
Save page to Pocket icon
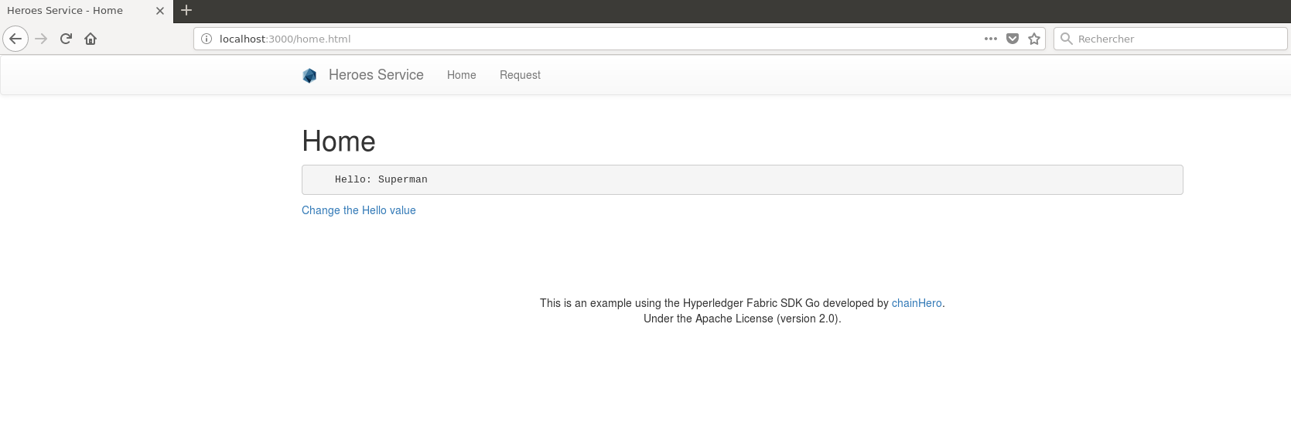[1013, 39]
